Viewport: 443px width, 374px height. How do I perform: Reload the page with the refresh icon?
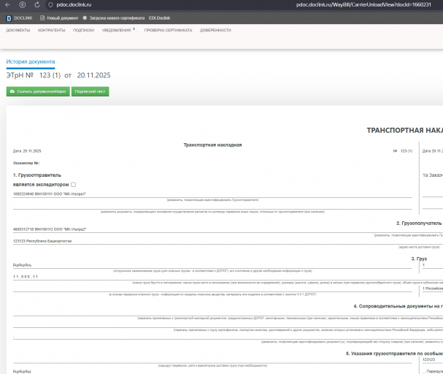[37, 5]
